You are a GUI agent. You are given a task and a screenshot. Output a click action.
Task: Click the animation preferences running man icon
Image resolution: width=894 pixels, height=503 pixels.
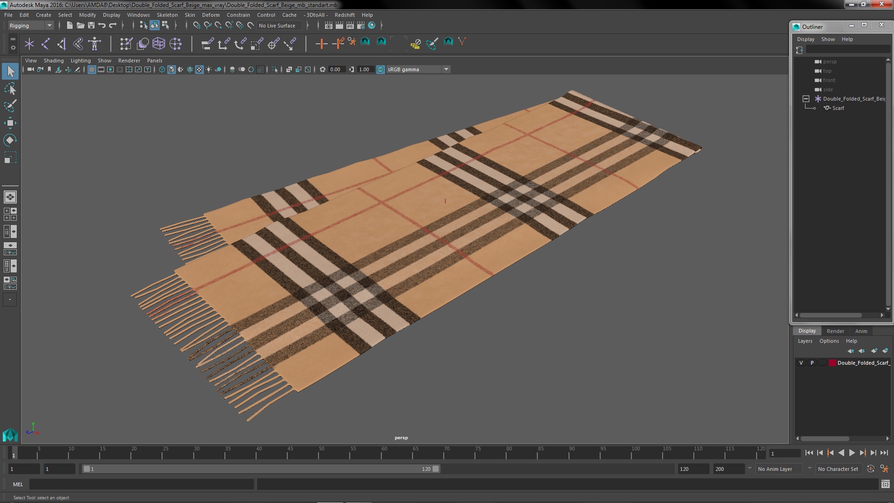(x=884, y=469)
